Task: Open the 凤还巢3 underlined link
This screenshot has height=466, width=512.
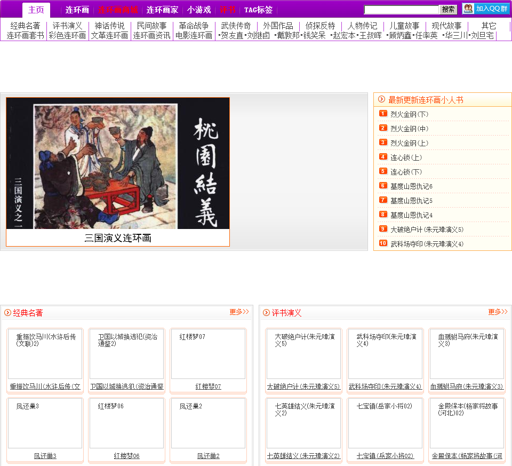Action: tap(45, 456)
